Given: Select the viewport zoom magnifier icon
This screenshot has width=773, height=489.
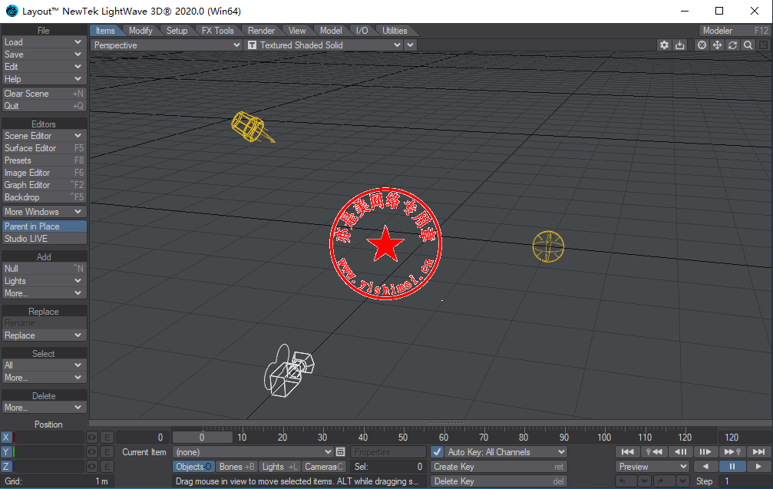Looking at the screenshot, I should (x=748, y=45).
